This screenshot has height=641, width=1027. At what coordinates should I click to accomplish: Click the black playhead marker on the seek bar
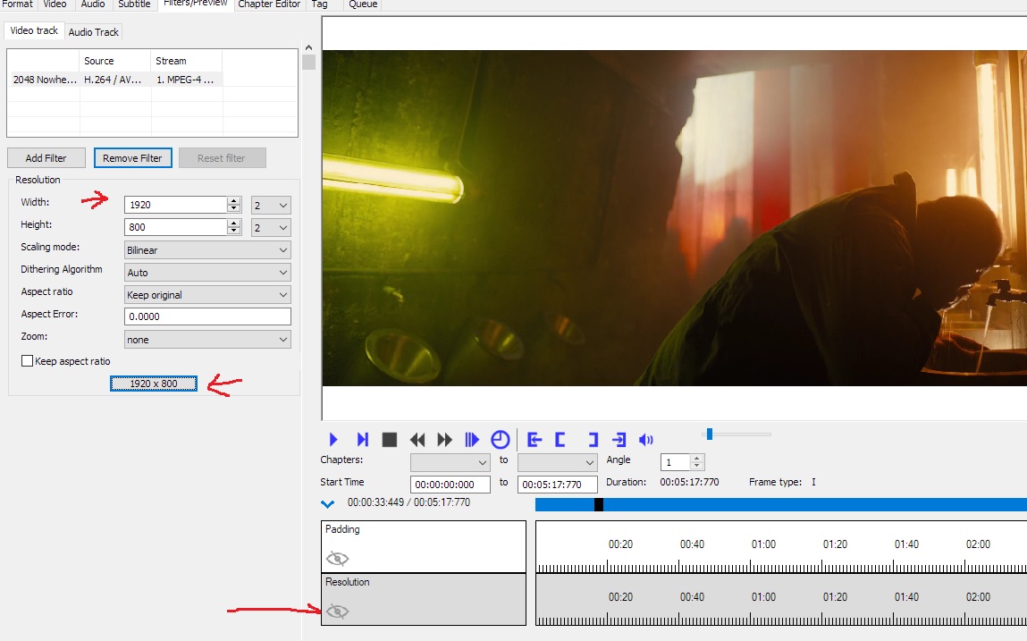[x=599, y=505]
